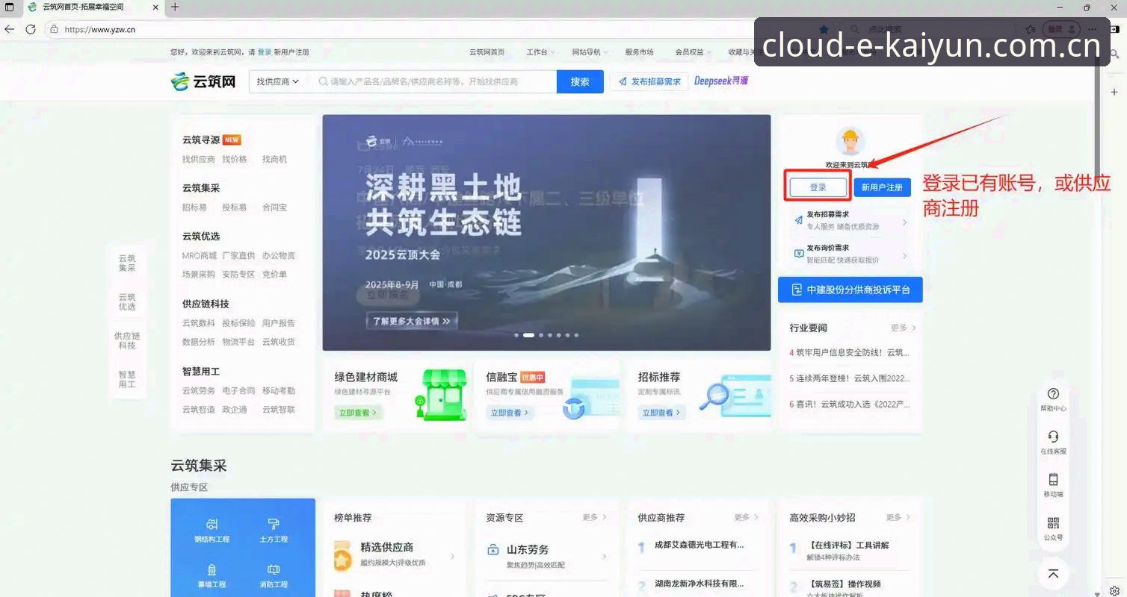1127x597 pixels.
Task: Click the 发布招募需求 button beside search
Action: (649, 81)
